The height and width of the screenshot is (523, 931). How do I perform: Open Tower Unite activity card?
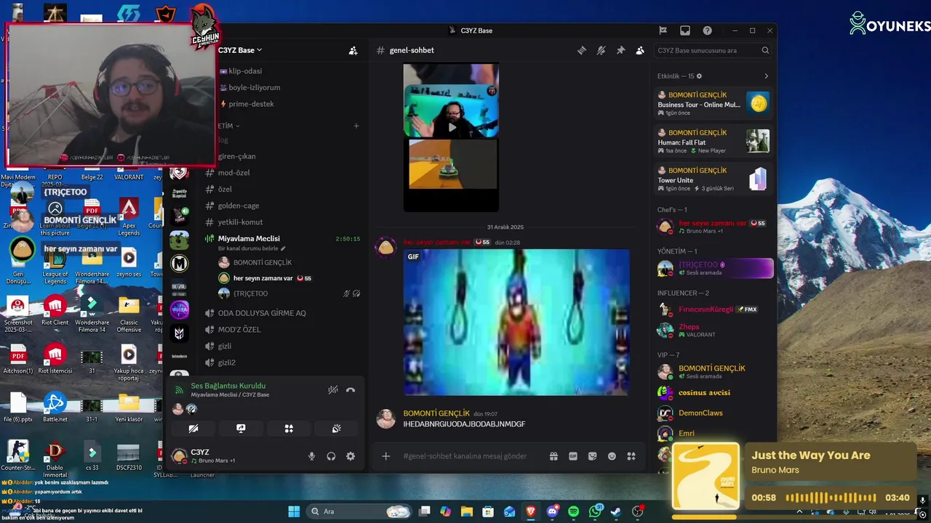714,179
